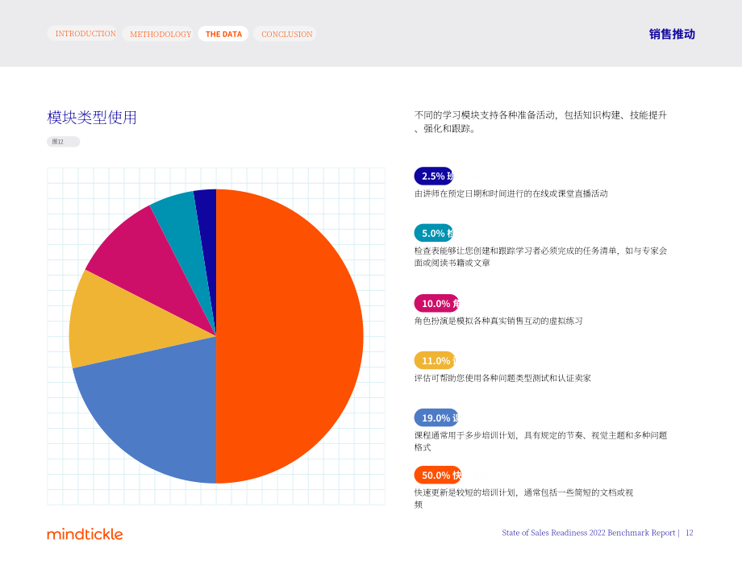Click the description starting 由讲师在预定日期
742x573 pixels.
(x=511, y=194)
